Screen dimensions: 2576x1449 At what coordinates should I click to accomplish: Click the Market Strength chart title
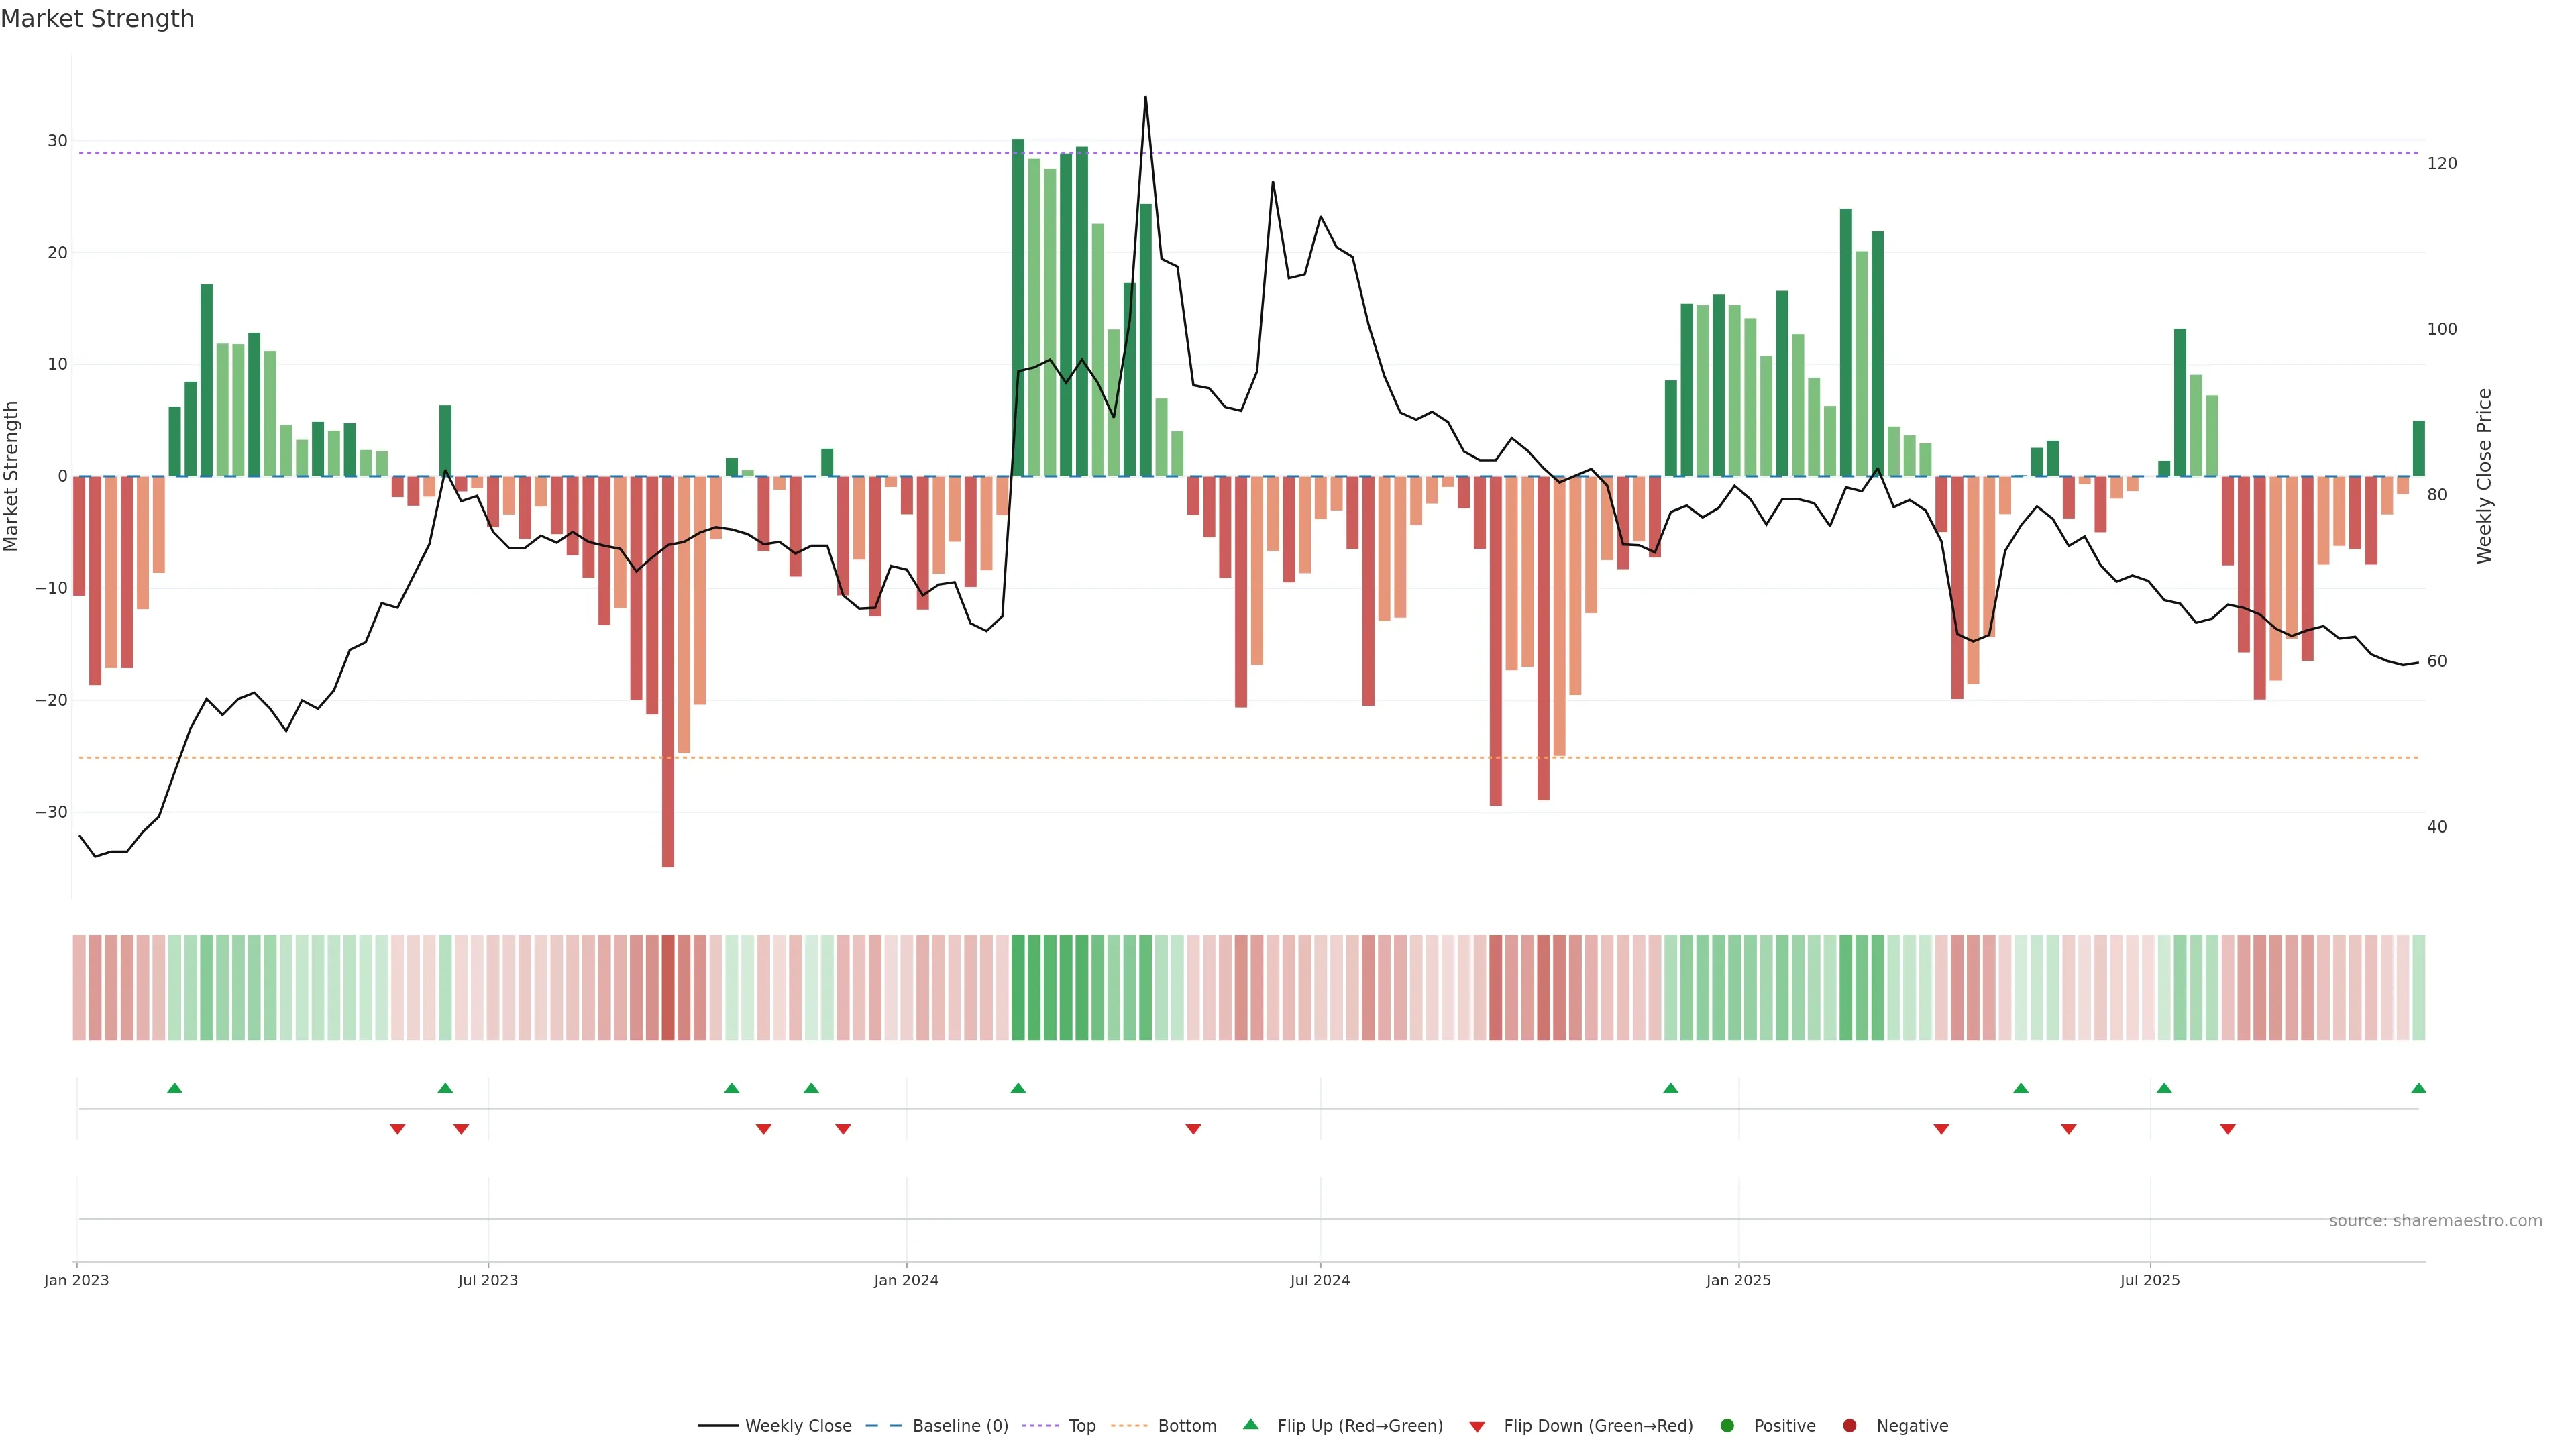[x=97, y=18]
